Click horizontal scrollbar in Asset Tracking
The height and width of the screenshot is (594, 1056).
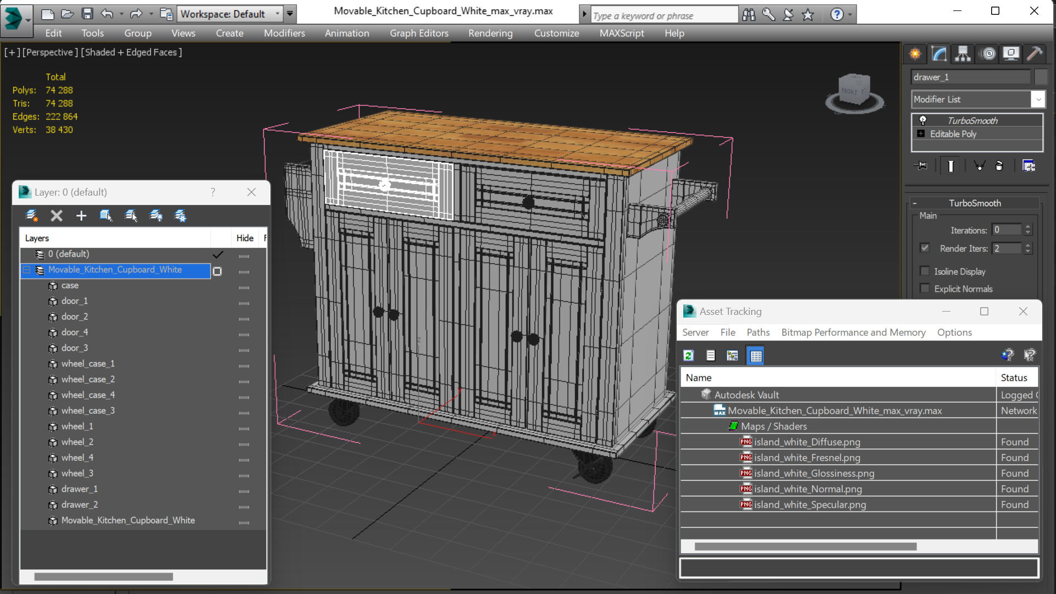[x=805, y=546]
